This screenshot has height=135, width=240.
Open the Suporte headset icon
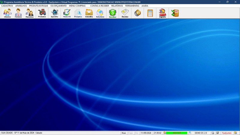pyautogui.click(x=163, y=13)
